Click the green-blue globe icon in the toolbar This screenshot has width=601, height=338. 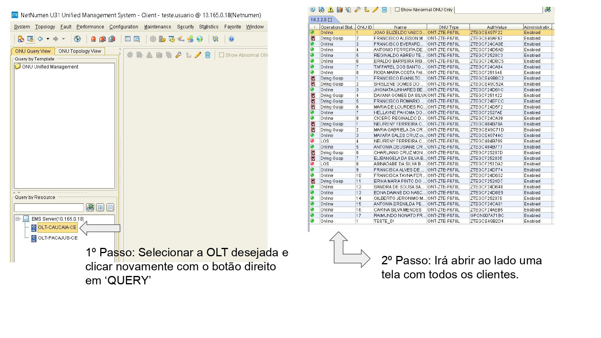coord(200,39)
